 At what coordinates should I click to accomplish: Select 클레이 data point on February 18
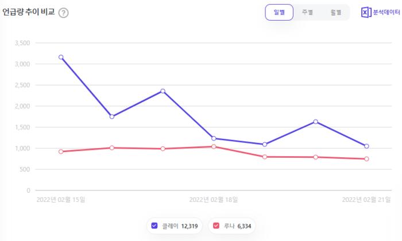pos(214,138)
